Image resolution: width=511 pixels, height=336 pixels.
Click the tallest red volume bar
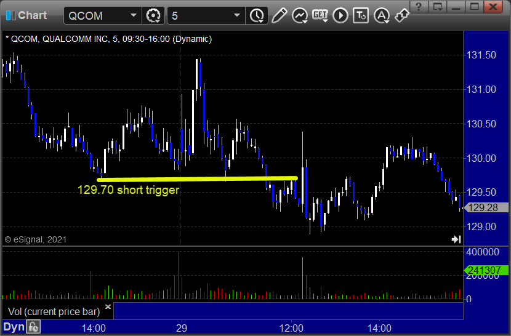(179, 276)
